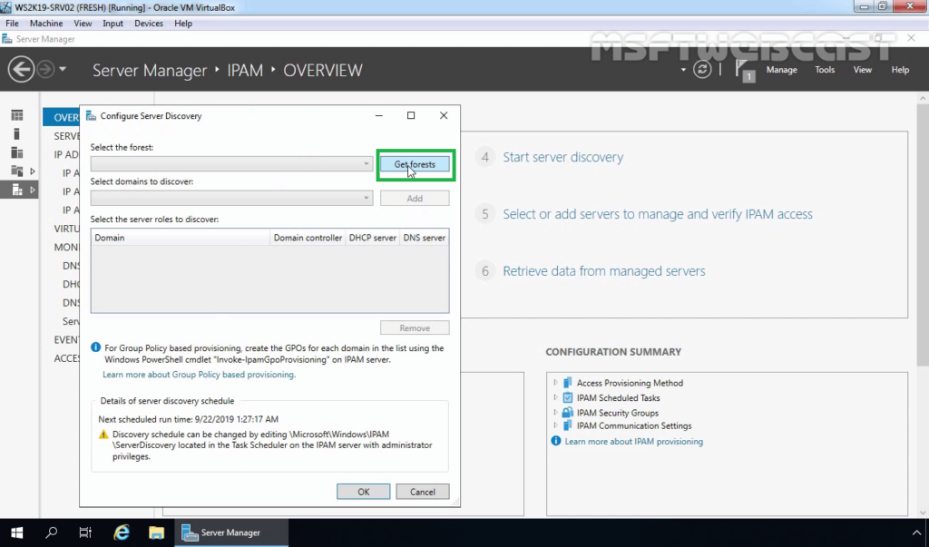The width and height of the screenshot is (929, 547).
Task: Open Learn more about IPAM provisioning link
Action: tap(633, 442)
